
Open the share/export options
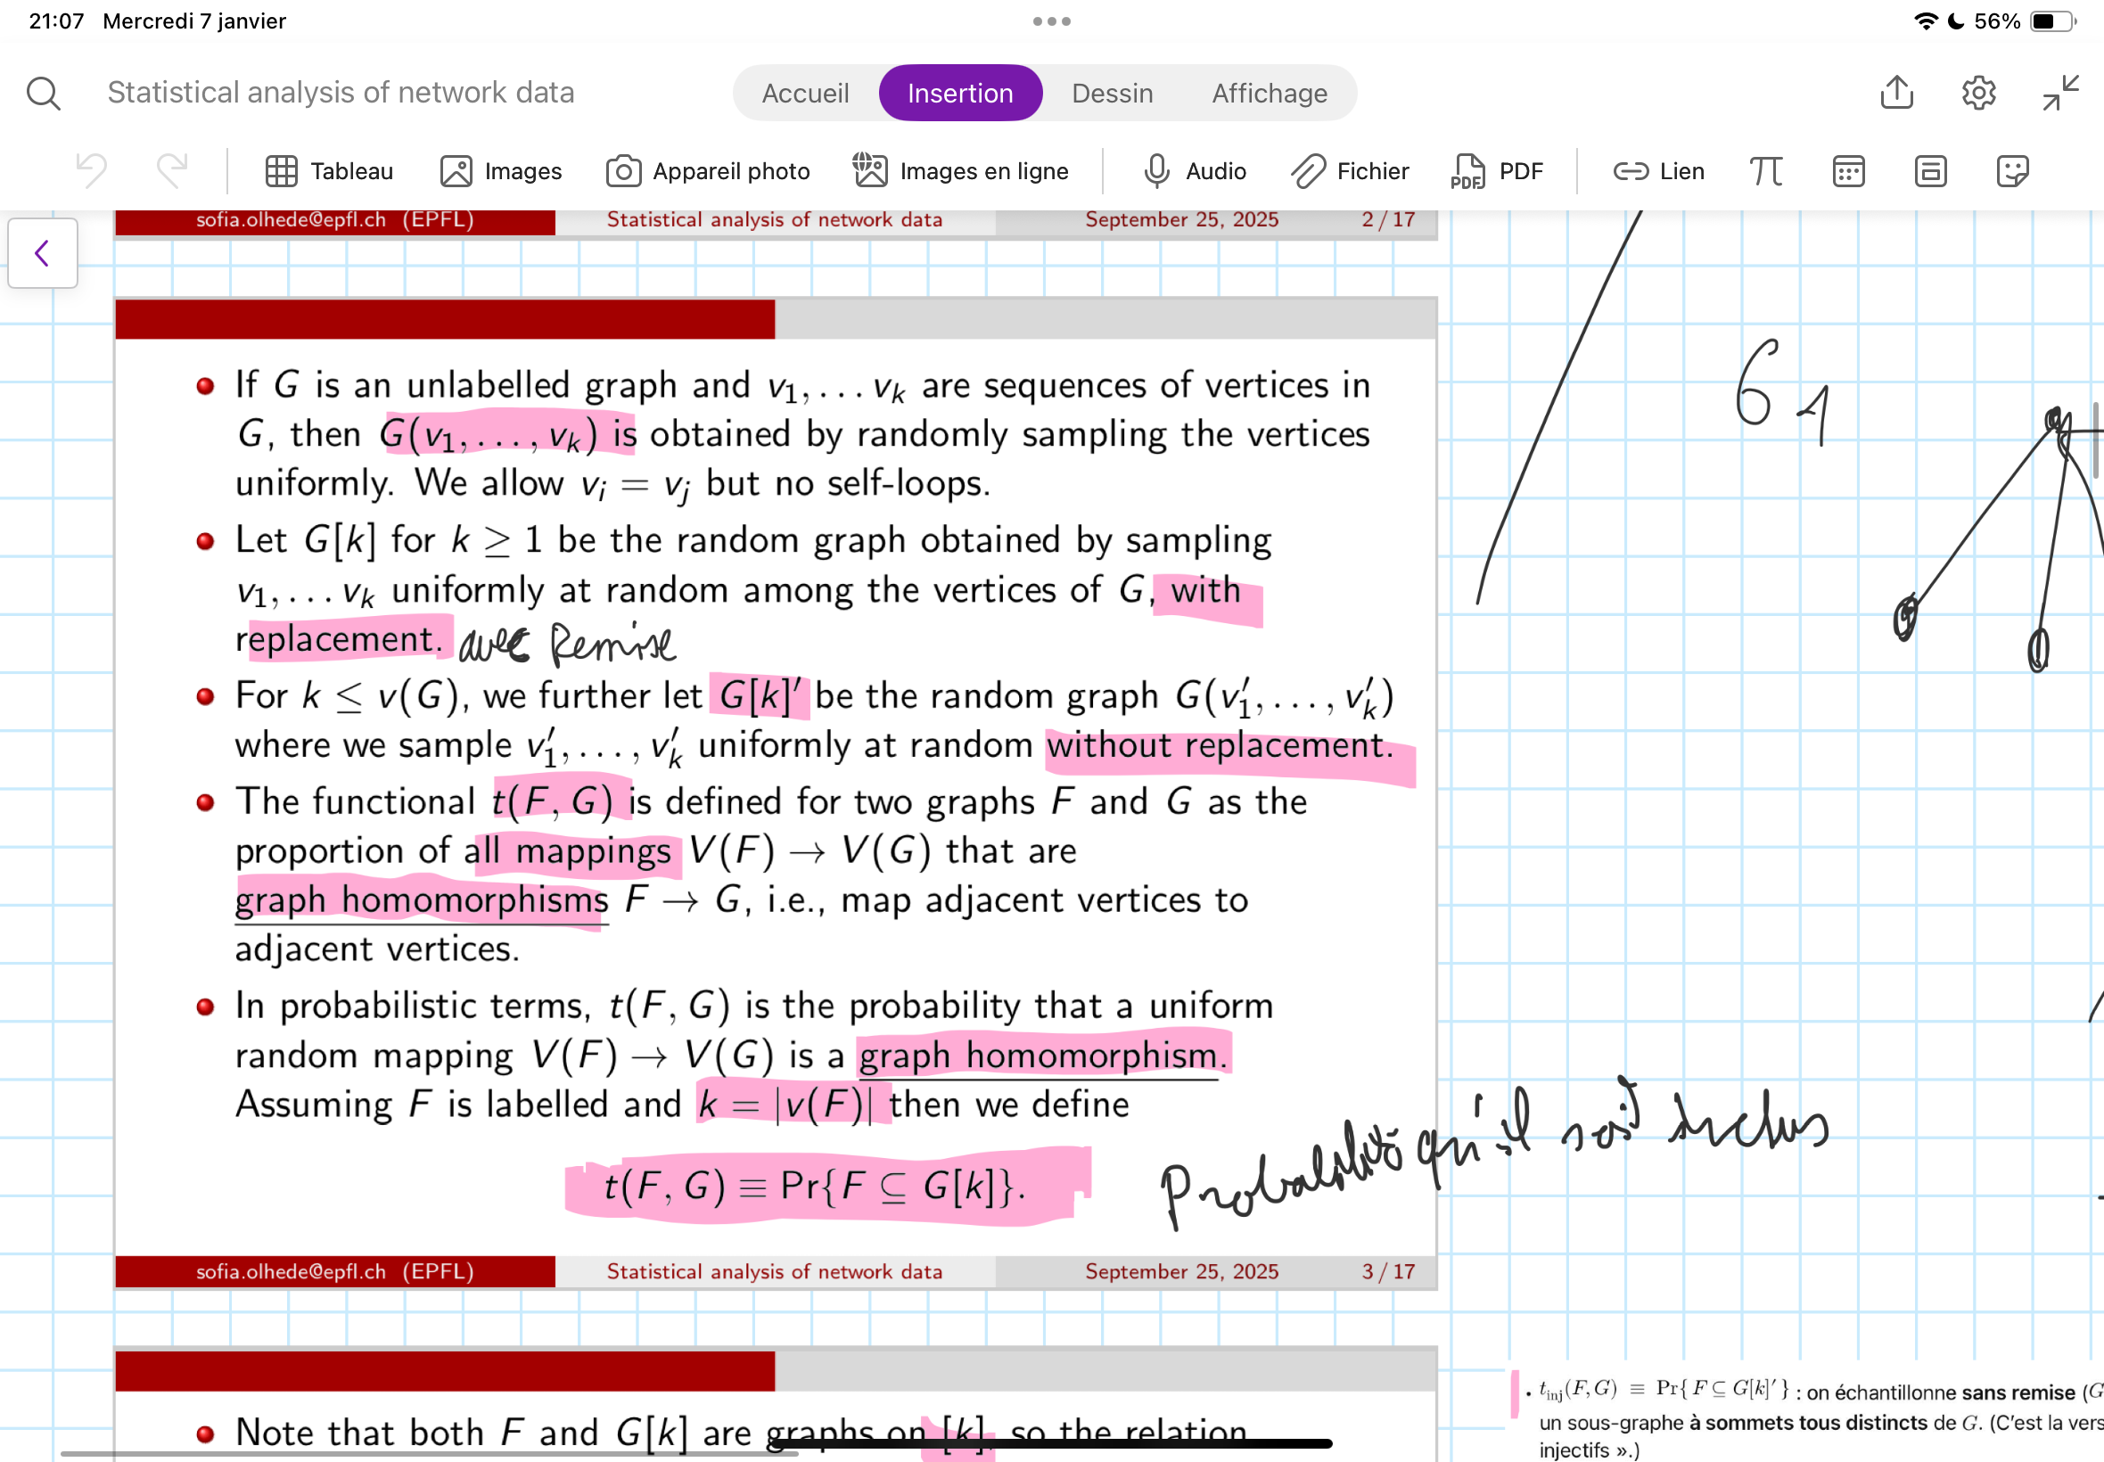coord(1897,93)
